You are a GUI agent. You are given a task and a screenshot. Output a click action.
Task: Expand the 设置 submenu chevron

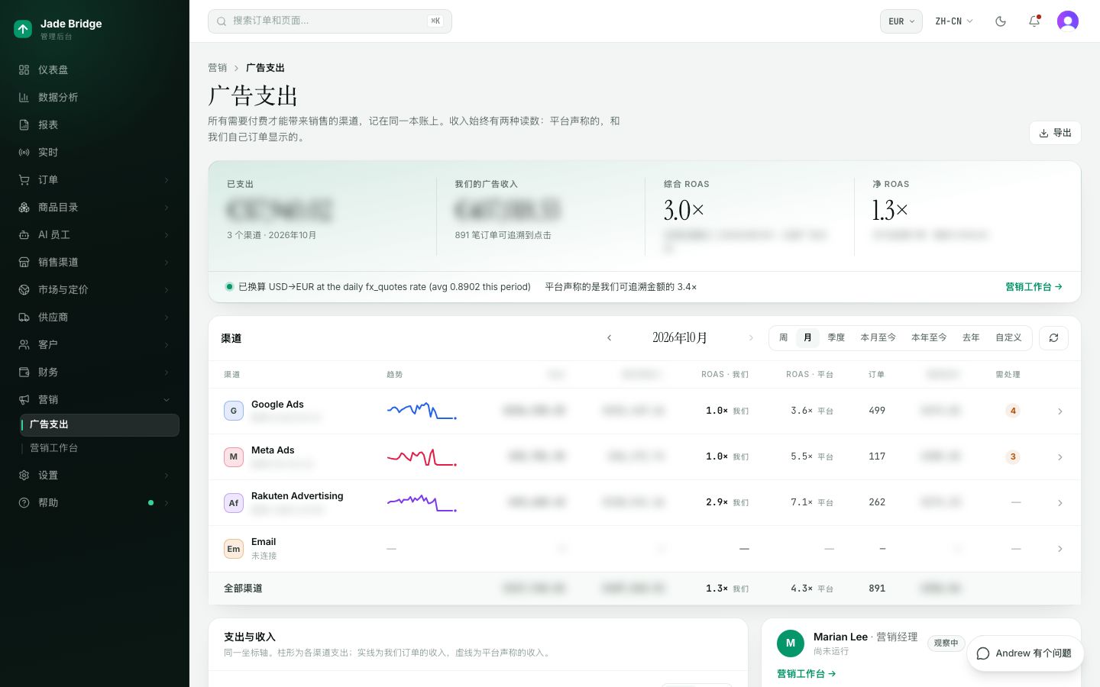coord(167,475)
